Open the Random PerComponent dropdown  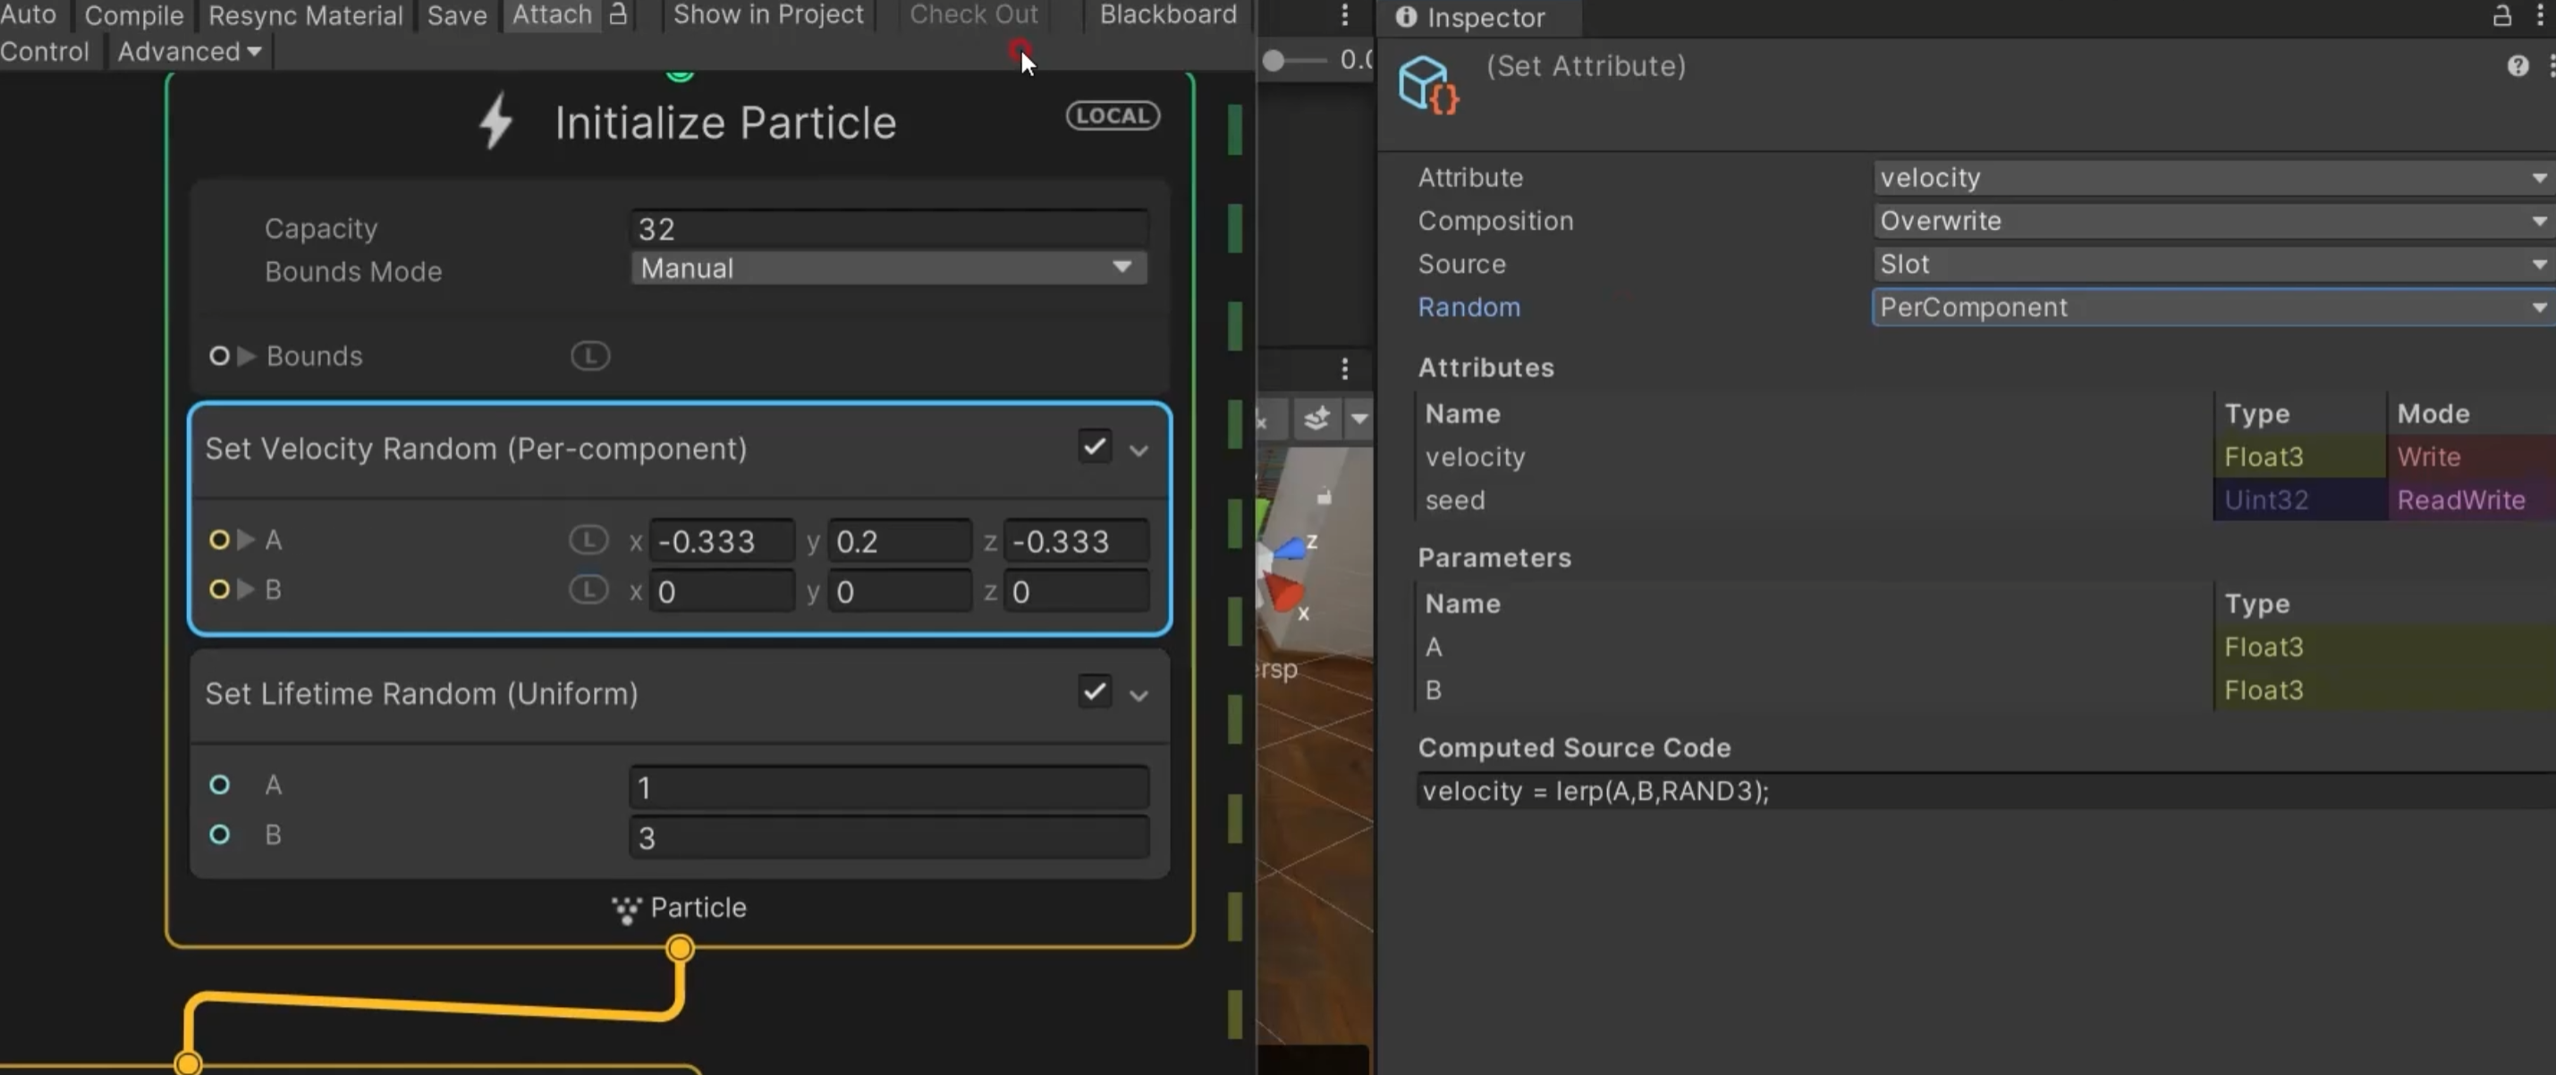(x=2211, y=307)
